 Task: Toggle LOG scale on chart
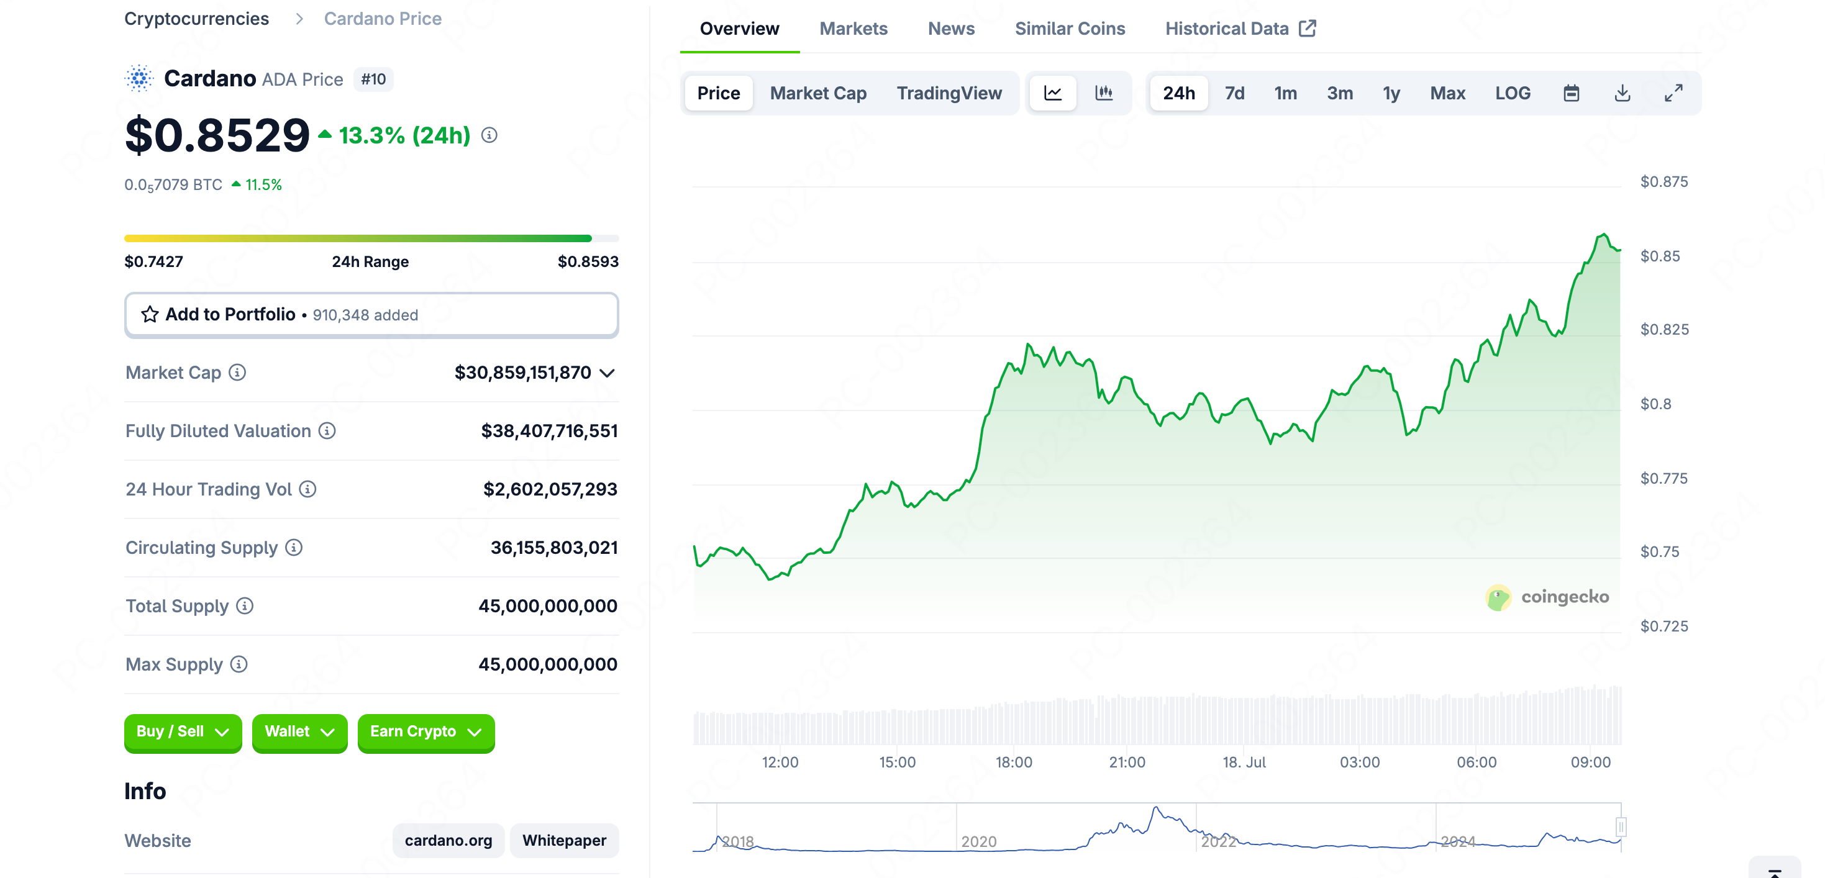1513,94
